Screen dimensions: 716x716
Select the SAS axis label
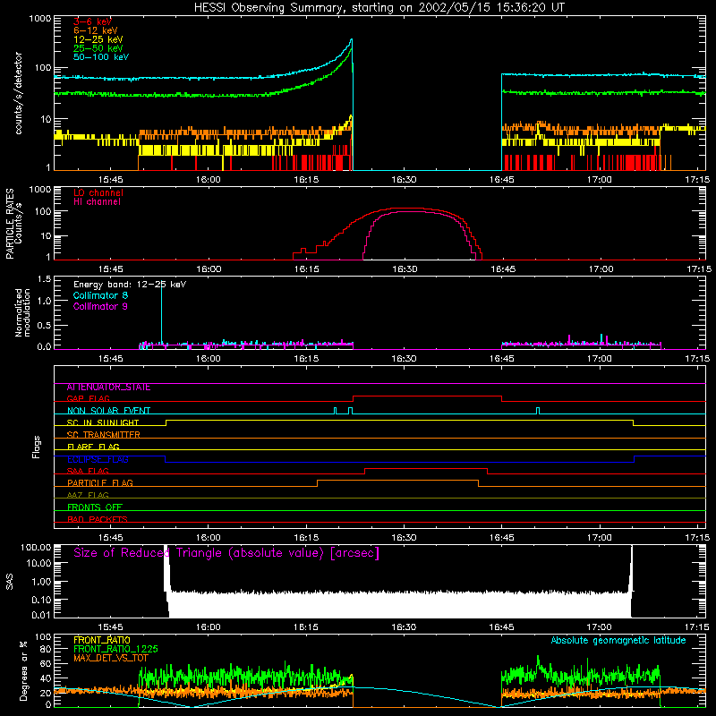(10, 582)
